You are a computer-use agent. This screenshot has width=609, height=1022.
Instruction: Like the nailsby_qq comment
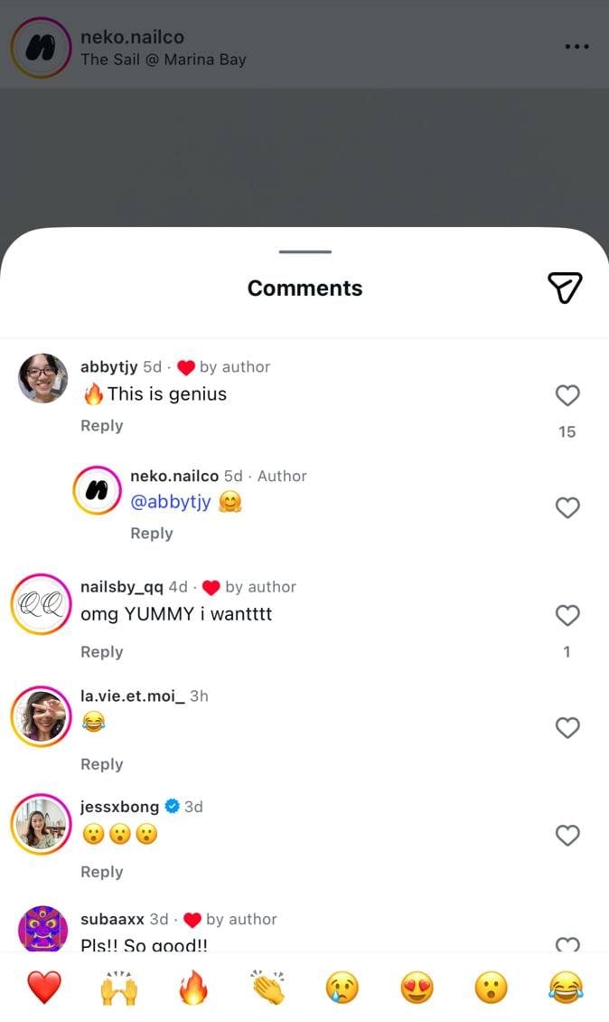[567, 616]
